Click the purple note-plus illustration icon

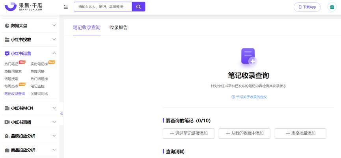(249, 56)
